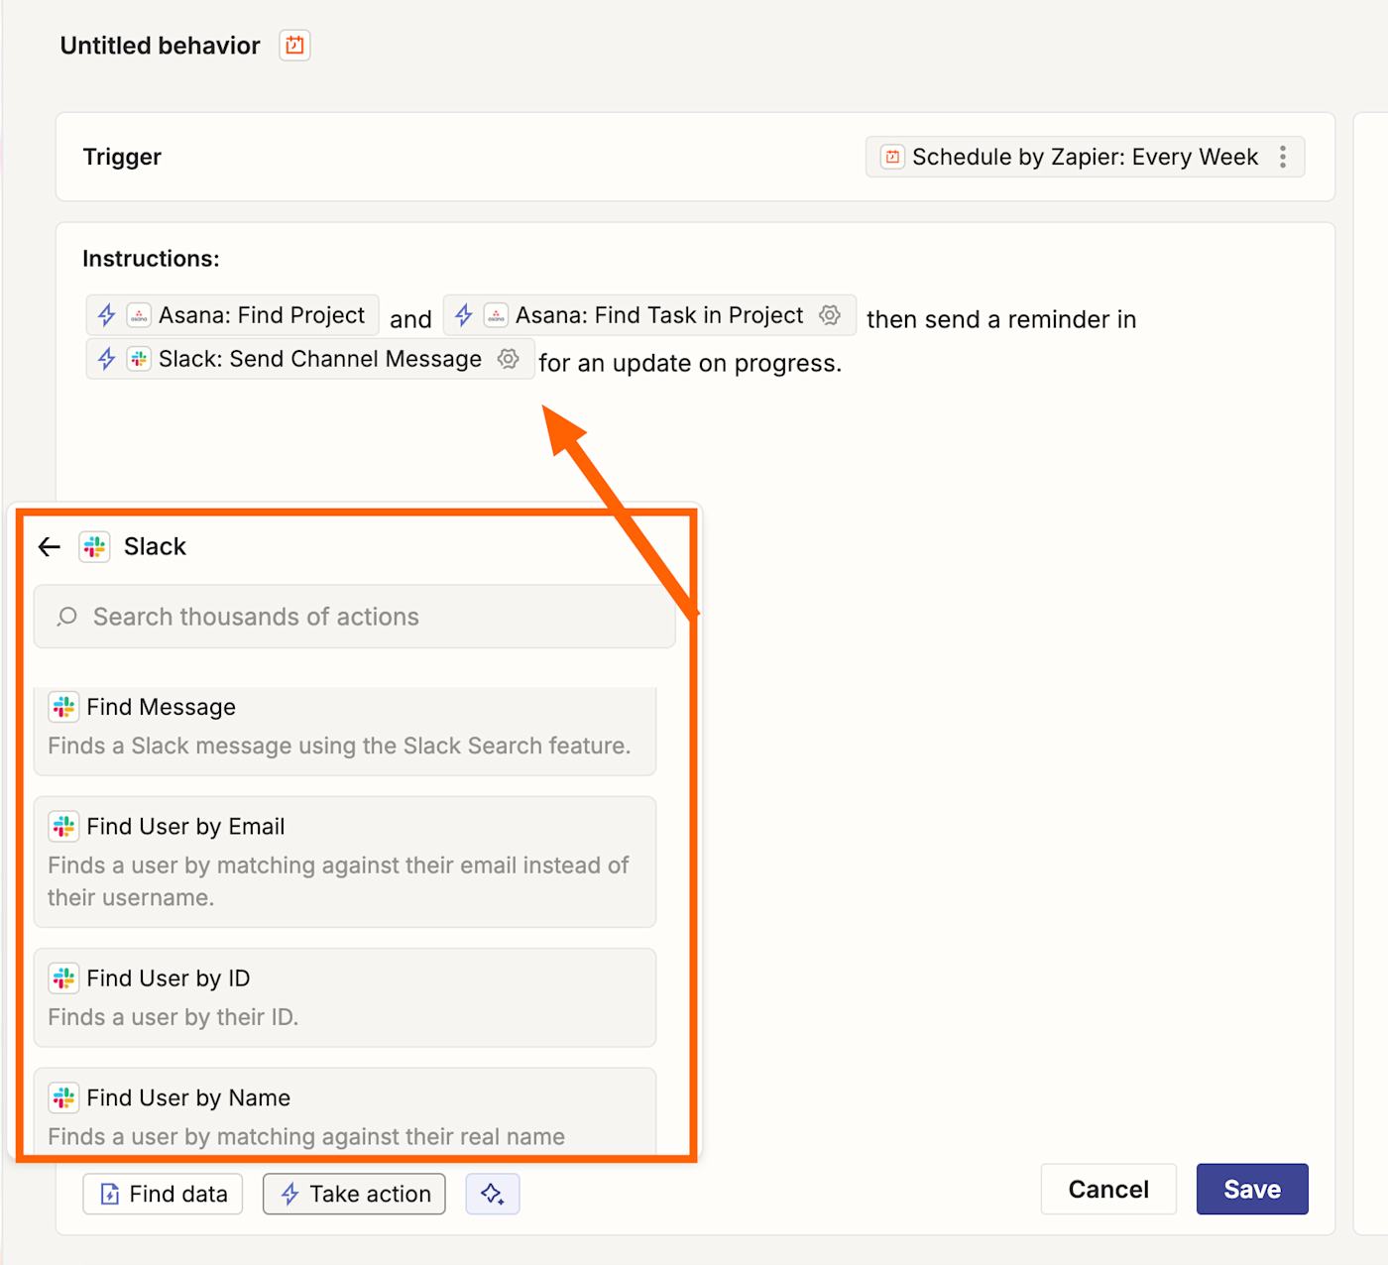Image resolution: width=1388 pixels, height=1265 pixels.
Task: Open settings gear for Slack Send Channel Message
Action: pos(509,359)
